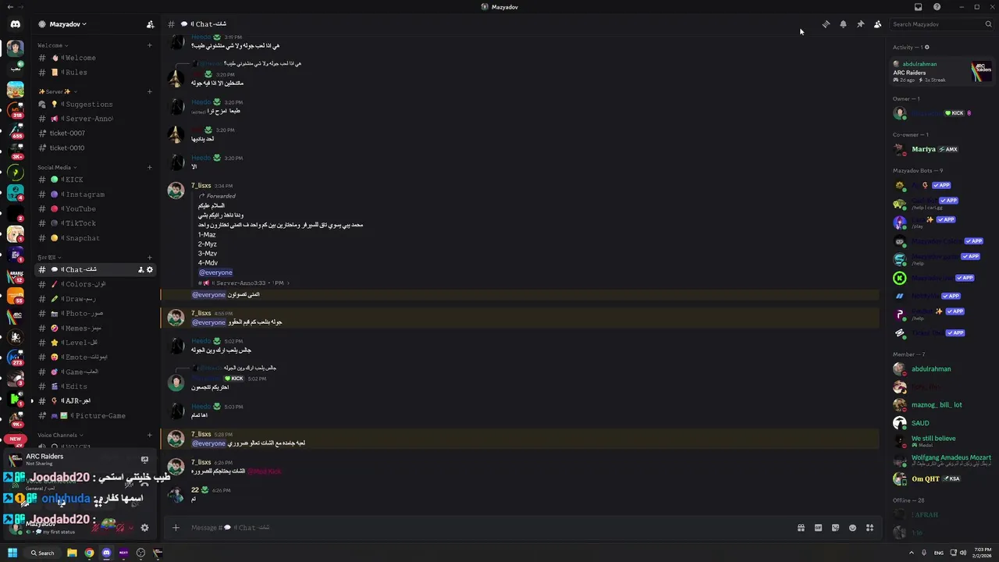Open abdulrahman's ARC Raiders activity card
This screenshot has height=562, width=999.
tap(941, 72)
